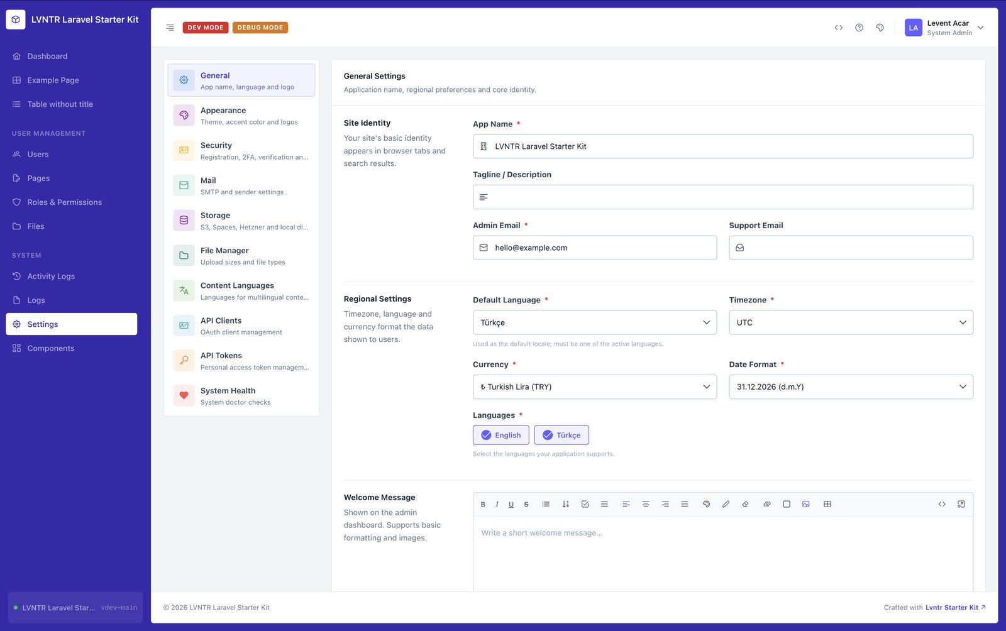Open Roles & Permissions in the sidebar
This screenshot has width=1006, height=631.
pyautogui.click(x=72, y=202)
